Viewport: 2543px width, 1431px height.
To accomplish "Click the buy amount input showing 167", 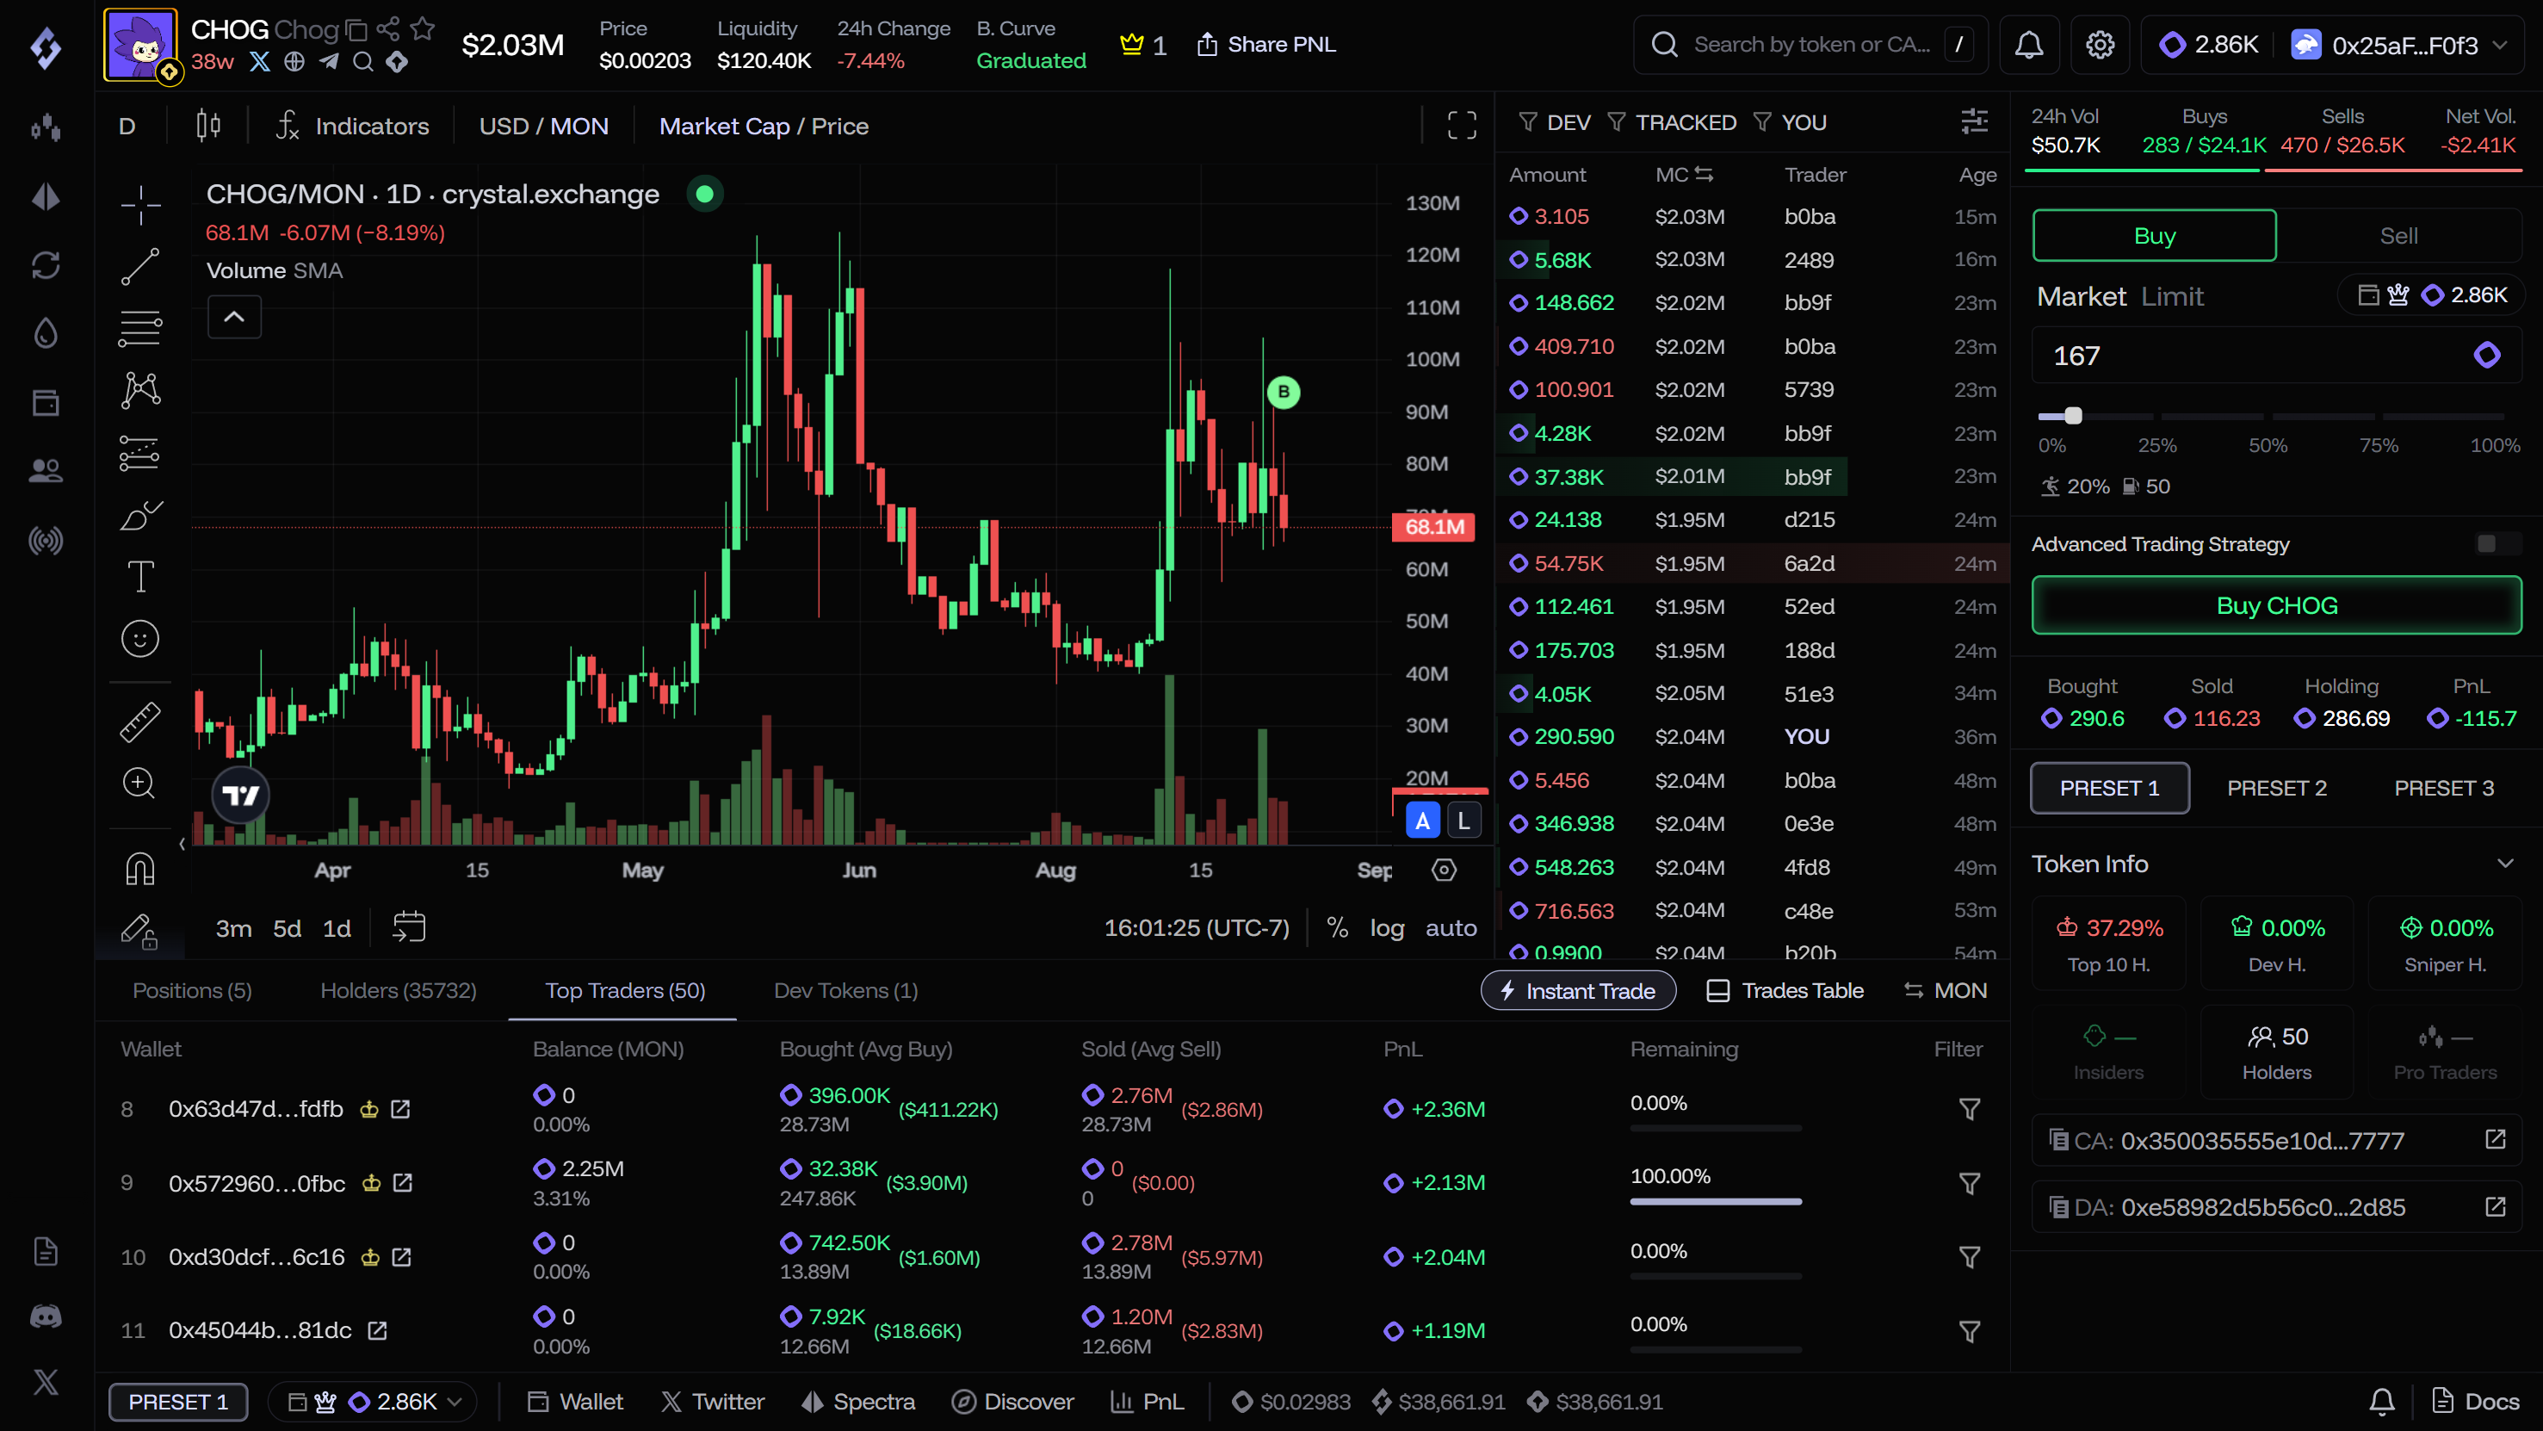I will tap(2276, 356).
